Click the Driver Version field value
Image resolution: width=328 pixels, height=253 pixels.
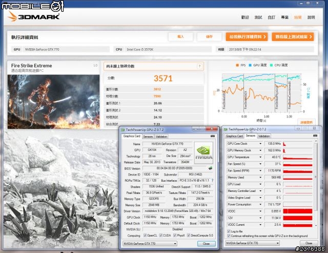[178, 211]
